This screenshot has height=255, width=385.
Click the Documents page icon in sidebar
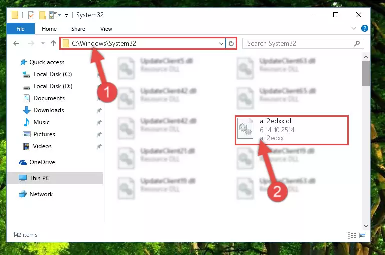[26, 98]
